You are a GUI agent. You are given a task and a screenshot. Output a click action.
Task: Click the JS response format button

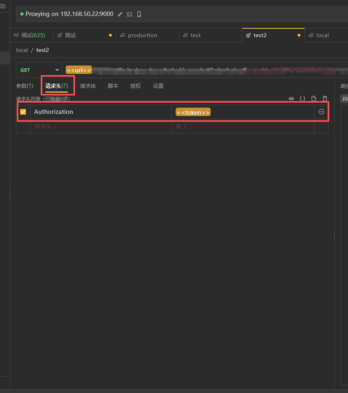point(344,99)
